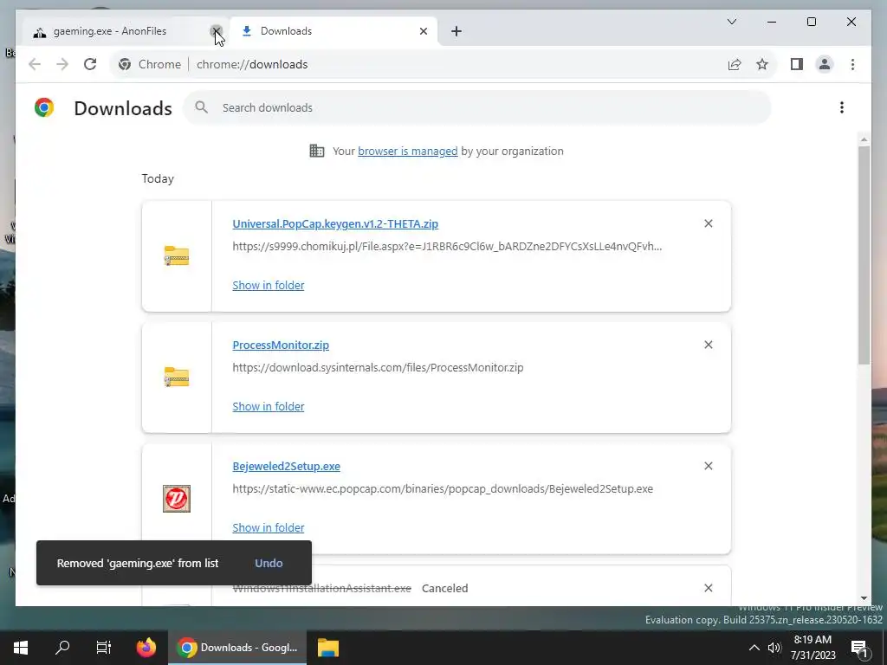Image resolution: width=887 pixels, height=665 pixels.
Task: Click the Chrome logo beside Downloads title
Action: click(44, 107)
